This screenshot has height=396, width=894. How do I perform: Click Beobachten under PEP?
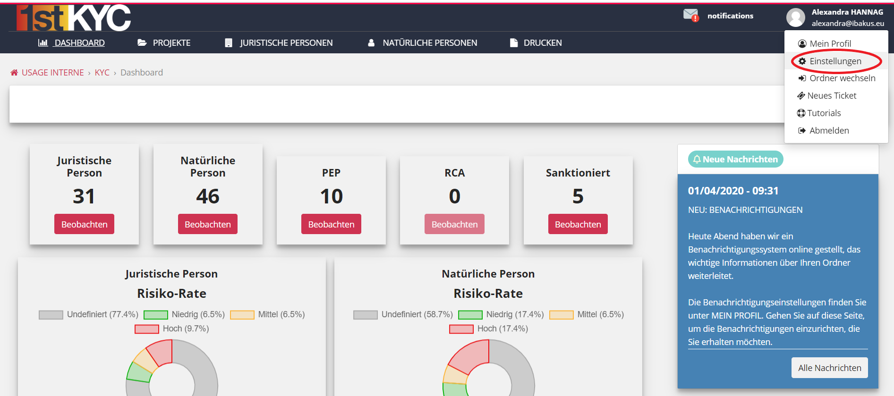click(x=331, y=224)
